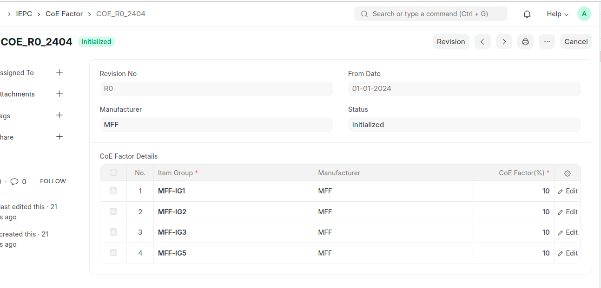This screenshot has height=288, width=601.
Task: Open table column settings gear icon
Action: [567, 173]
